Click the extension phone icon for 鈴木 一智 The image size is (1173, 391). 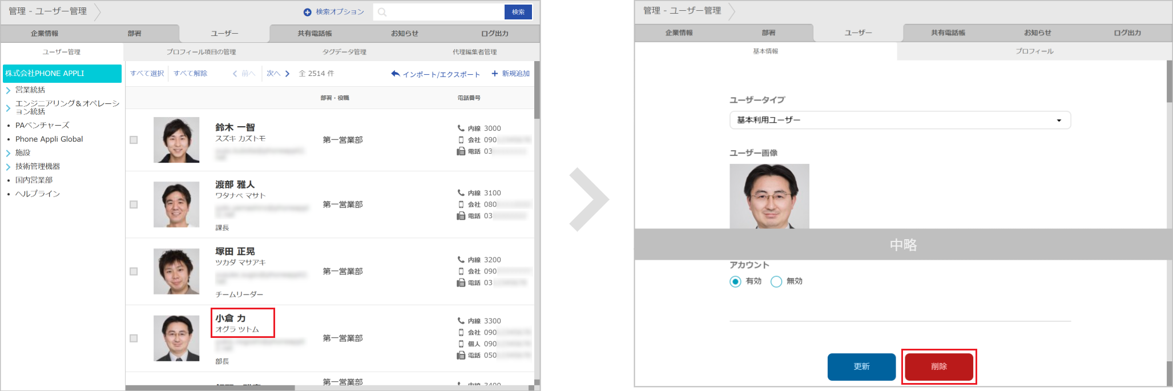[461, 128]
